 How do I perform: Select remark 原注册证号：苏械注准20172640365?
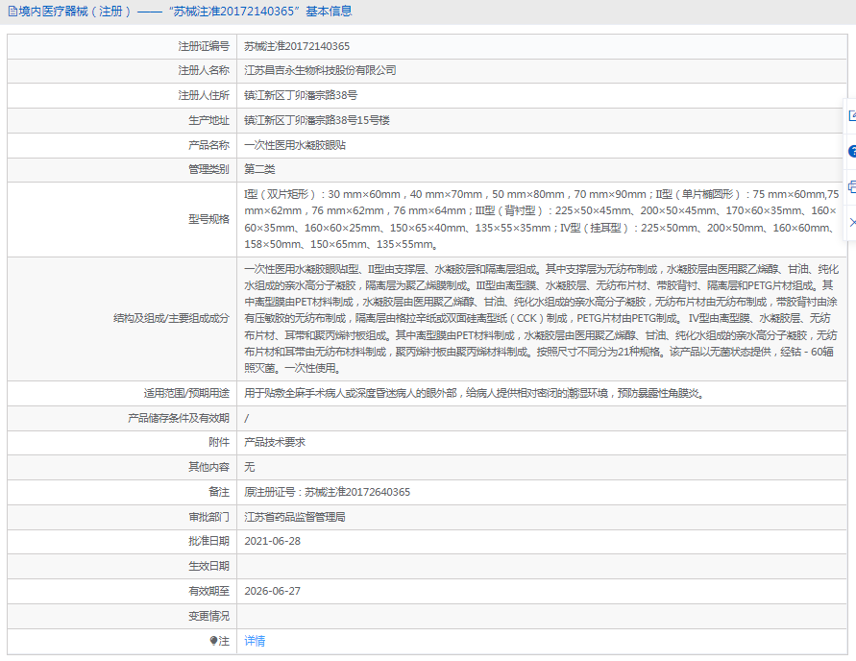[x=327, y=492]
